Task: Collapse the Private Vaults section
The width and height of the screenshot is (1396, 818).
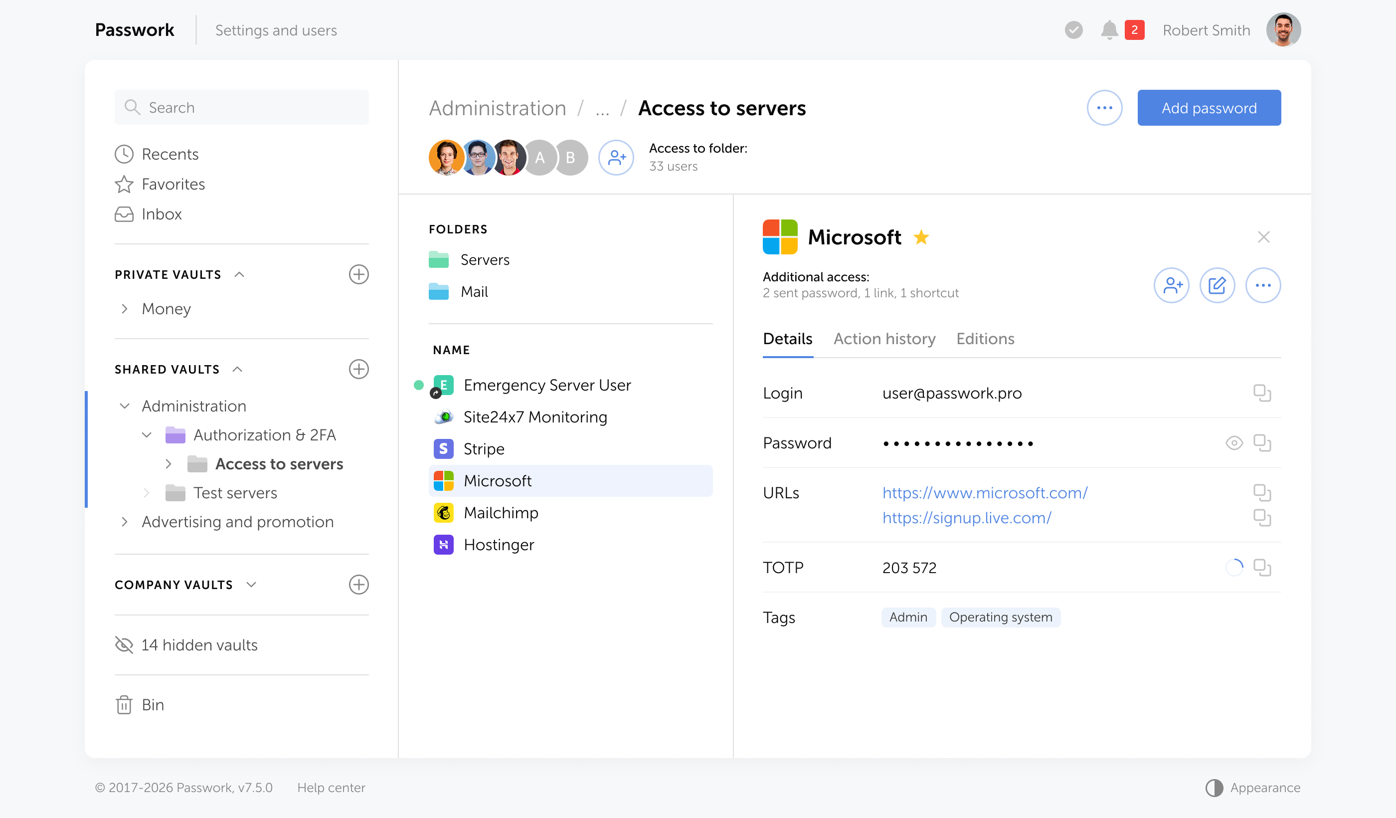Action: click(239, 274)
